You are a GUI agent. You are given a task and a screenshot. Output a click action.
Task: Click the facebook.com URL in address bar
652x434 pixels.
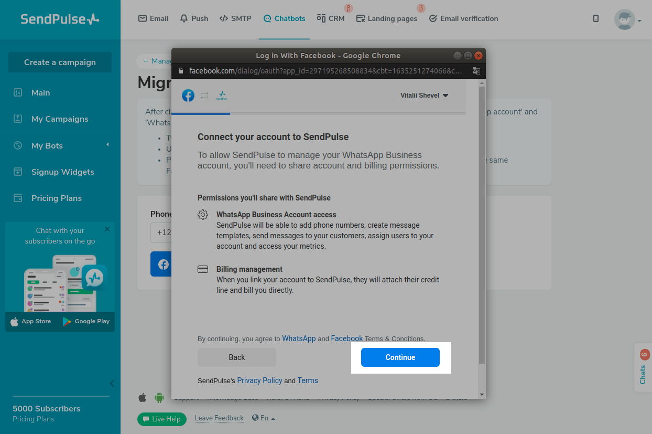coord(325,71)
